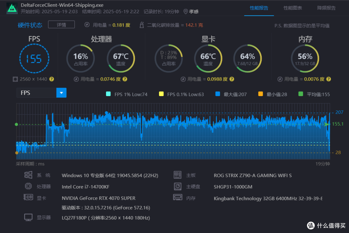Toggle the yellow FPS 0.1% Low:63 legend swatch
The image size is (349, 233).
coord(161,94)
